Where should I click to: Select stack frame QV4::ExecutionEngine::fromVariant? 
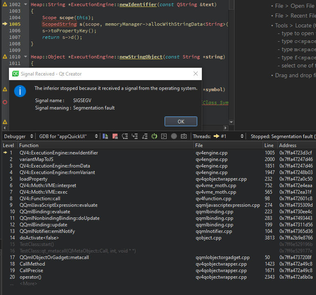(159, 172)
